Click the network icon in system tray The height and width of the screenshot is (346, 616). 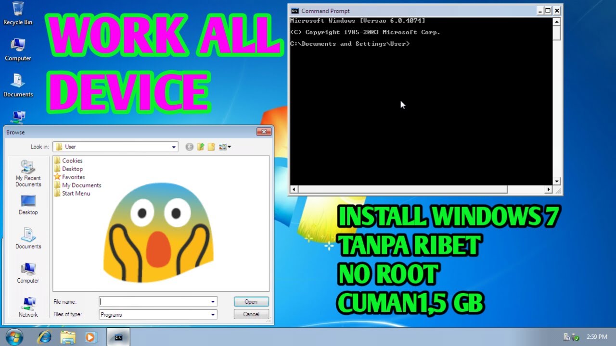tap(567, 337)
